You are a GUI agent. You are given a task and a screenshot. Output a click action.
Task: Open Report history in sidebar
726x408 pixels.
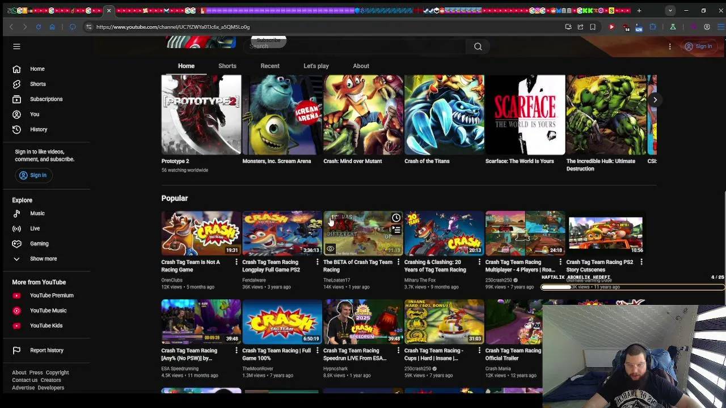tap(45, 350)
